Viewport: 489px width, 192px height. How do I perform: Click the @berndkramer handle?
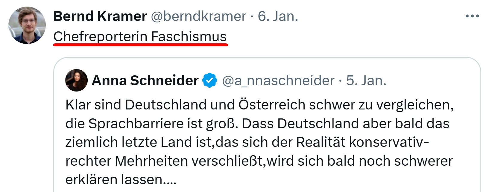[198, 16]
